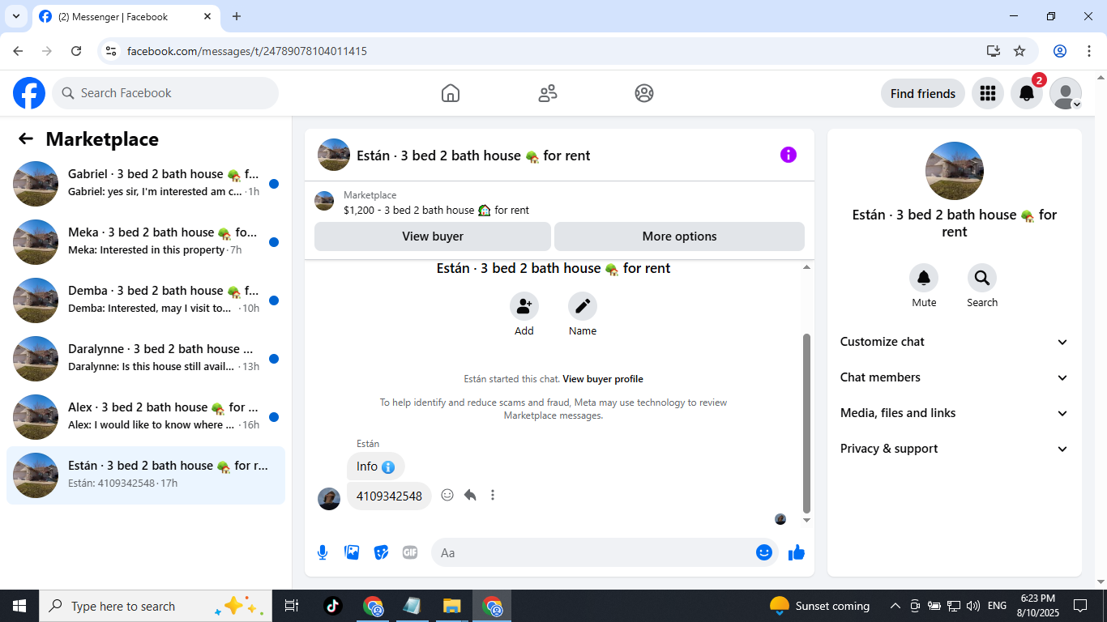The height and width of the screenshot is (622, 1107).
Task: Click the View buyer button
Action: coord(433,236)
